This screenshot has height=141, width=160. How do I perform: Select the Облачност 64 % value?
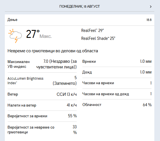147,105
